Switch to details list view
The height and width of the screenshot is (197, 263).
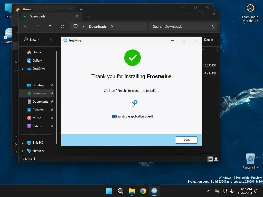tap(211, 159)
